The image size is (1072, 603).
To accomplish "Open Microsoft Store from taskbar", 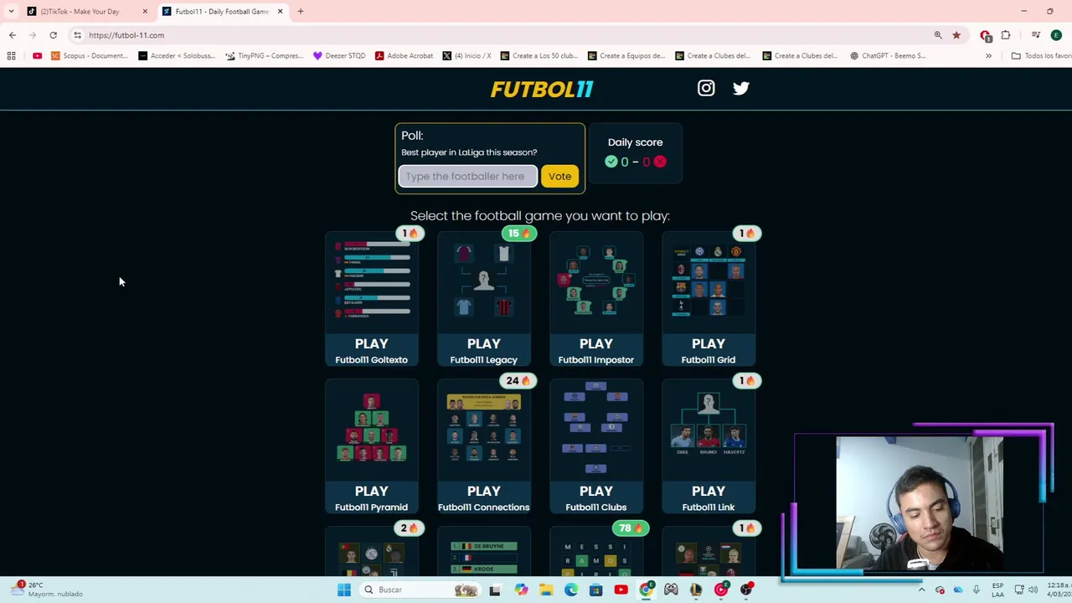I will [x=595, y=590].
